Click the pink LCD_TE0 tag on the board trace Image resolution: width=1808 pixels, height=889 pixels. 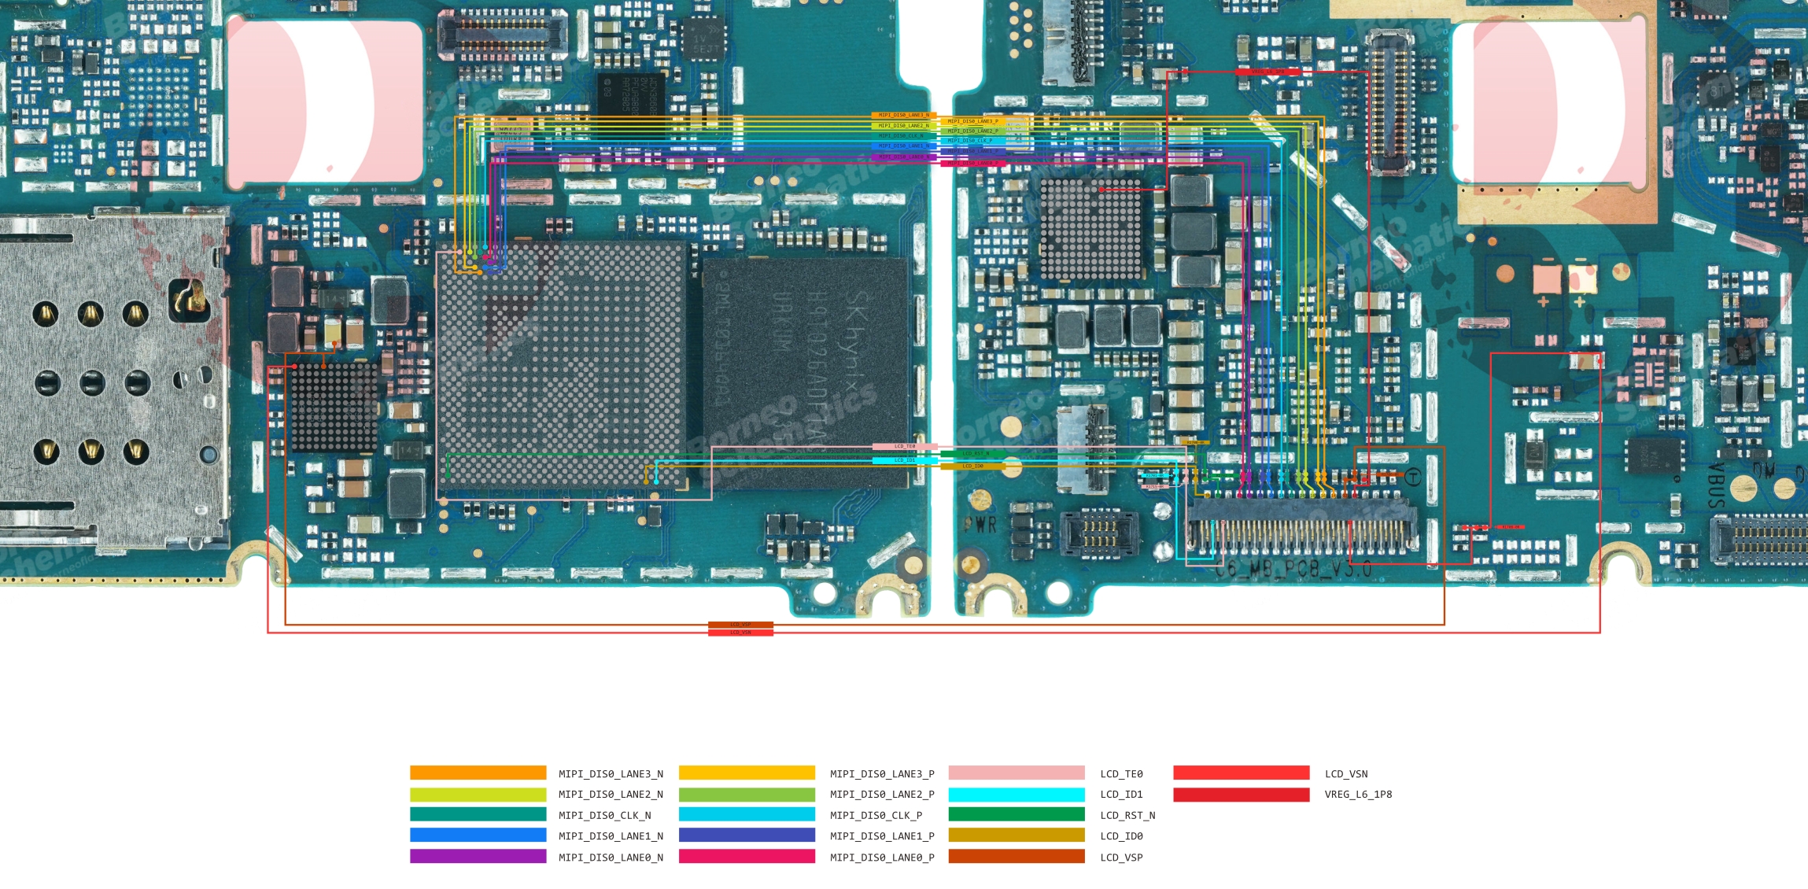[905, 447]
